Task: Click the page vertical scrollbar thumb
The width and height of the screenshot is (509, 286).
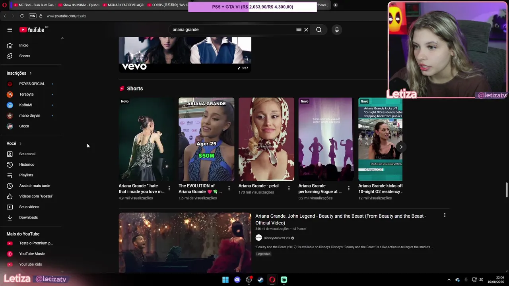Action: click(506, 189)
